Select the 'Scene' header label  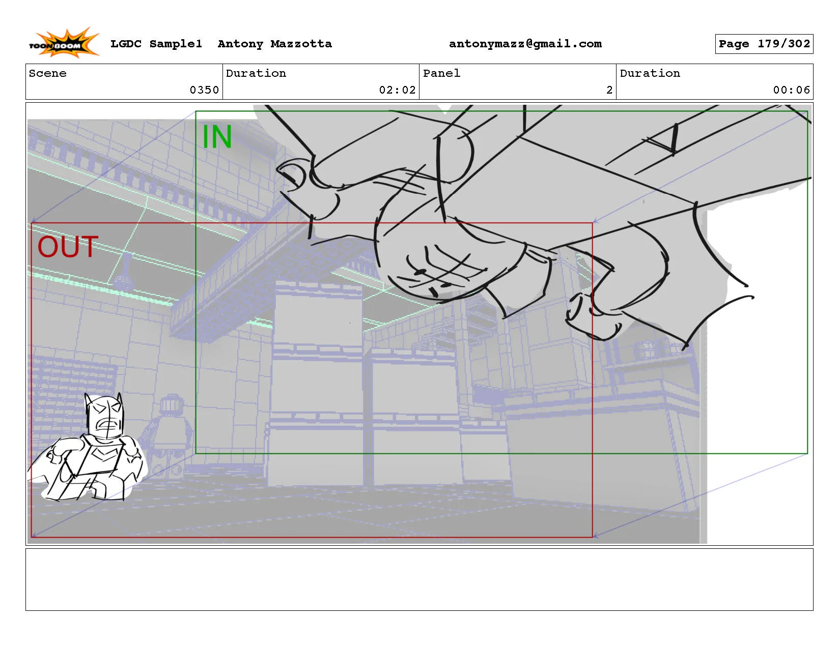tap(48, 73)
